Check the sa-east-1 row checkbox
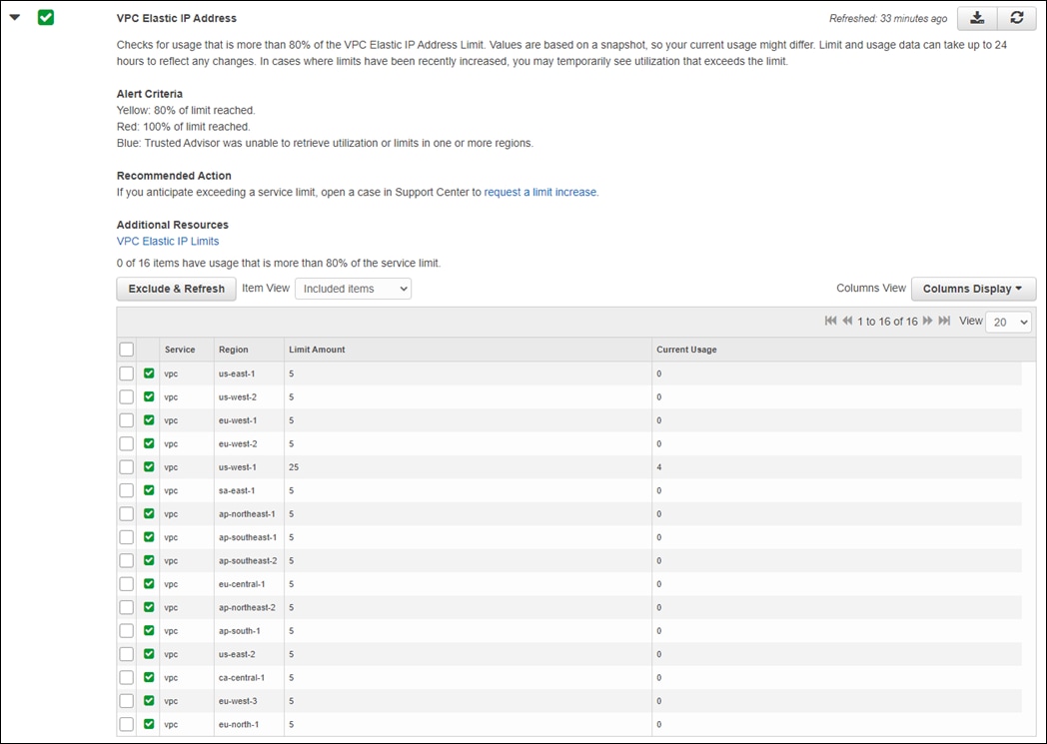 point(126,490)
